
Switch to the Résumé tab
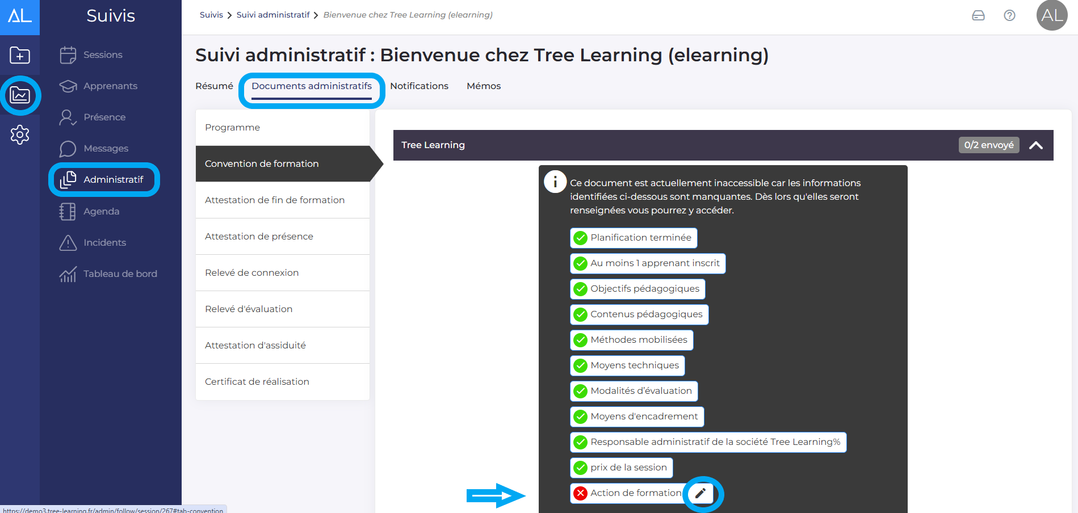[214, 86]
